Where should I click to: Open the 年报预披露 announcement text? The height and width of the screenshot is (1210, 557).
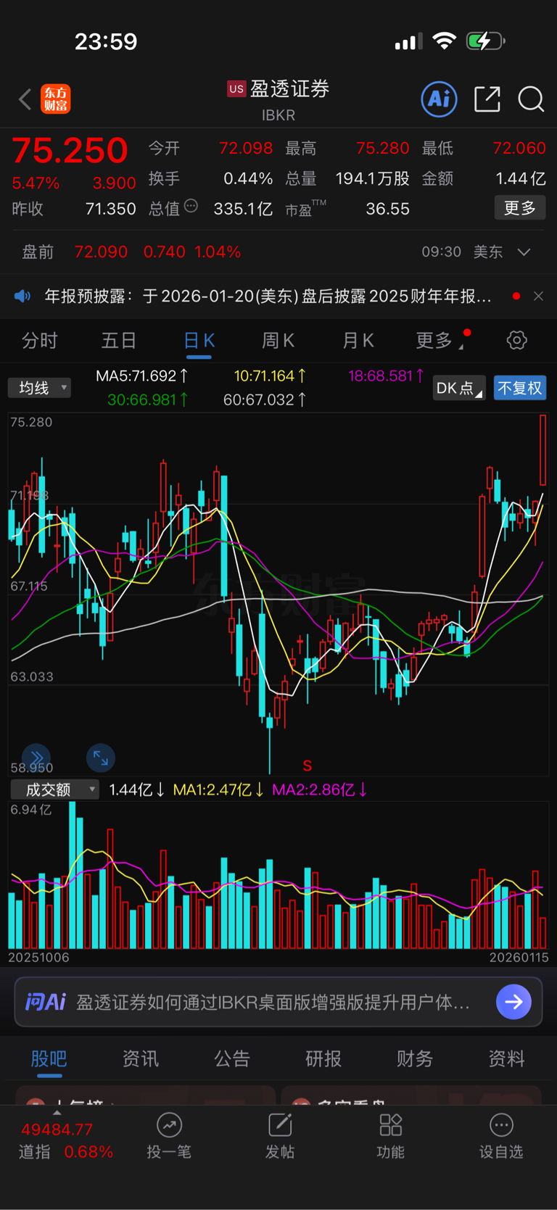tap(268, 296)
